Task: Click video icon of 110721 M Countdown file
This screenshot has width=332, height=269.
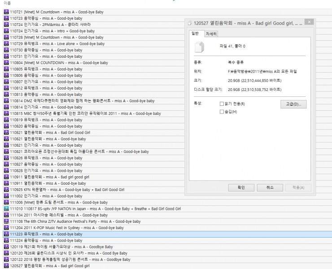Action: click(x=6, y=12)
